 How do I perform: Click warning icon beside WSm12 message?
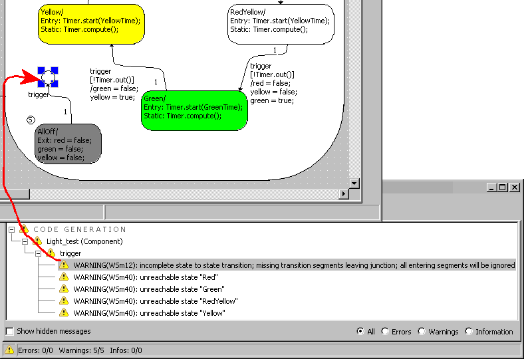click(63, 265)
